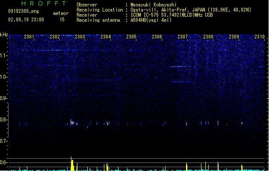The image size is (269, 171).
Task: Click time marker 2302
Action: [x=55, y=36]
